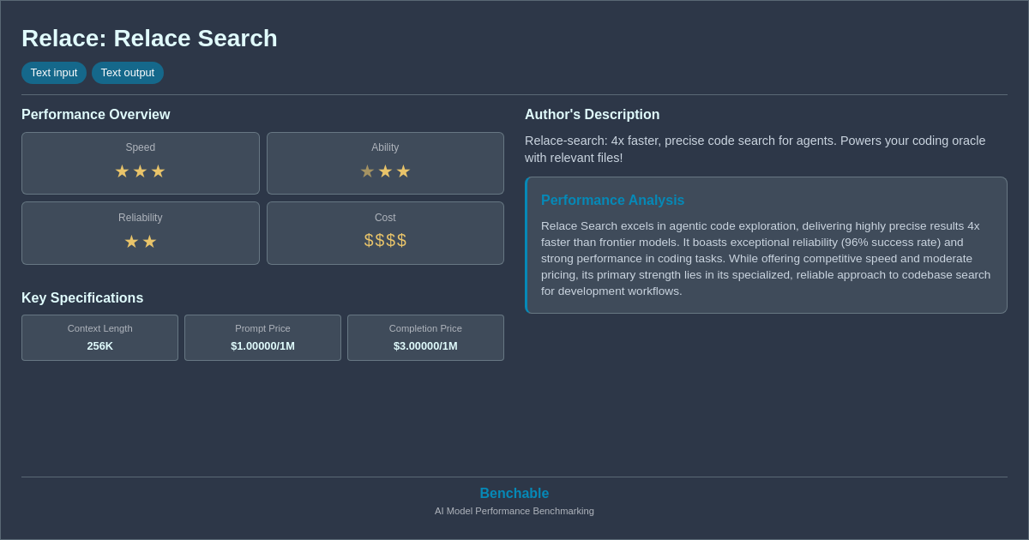The height and width of the screenshot is (540, 1029).
Task: Click the Relace: Relace Search title
Action: tap(148, 38)
